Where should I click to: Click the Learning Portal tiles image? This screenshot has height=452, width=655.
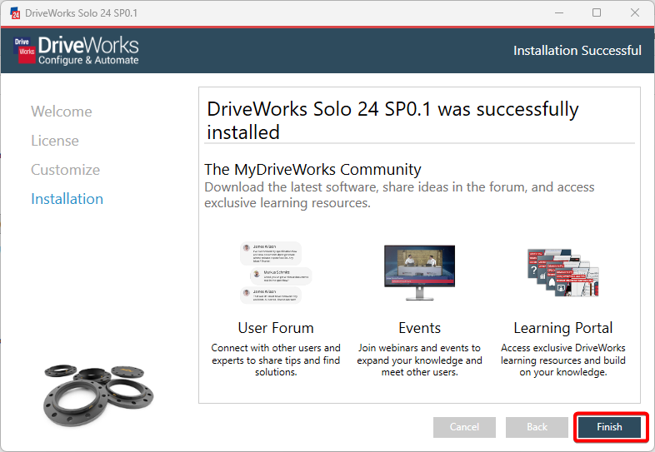pyautogui.click(x=563, y=272)
